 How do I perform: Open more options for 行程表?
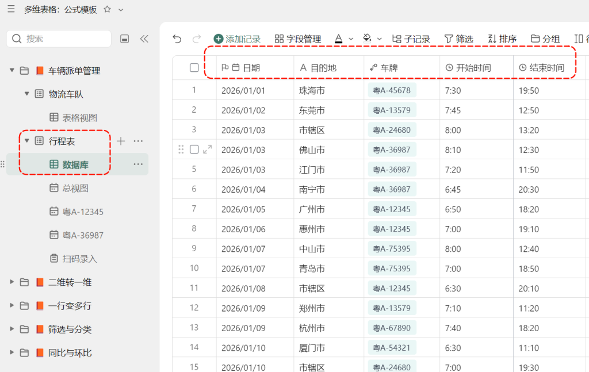(138, 141)
